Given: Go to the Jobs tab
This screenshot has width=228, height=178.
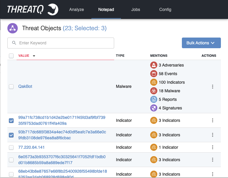Looking at the screenshot, I should tap(135, 9).
